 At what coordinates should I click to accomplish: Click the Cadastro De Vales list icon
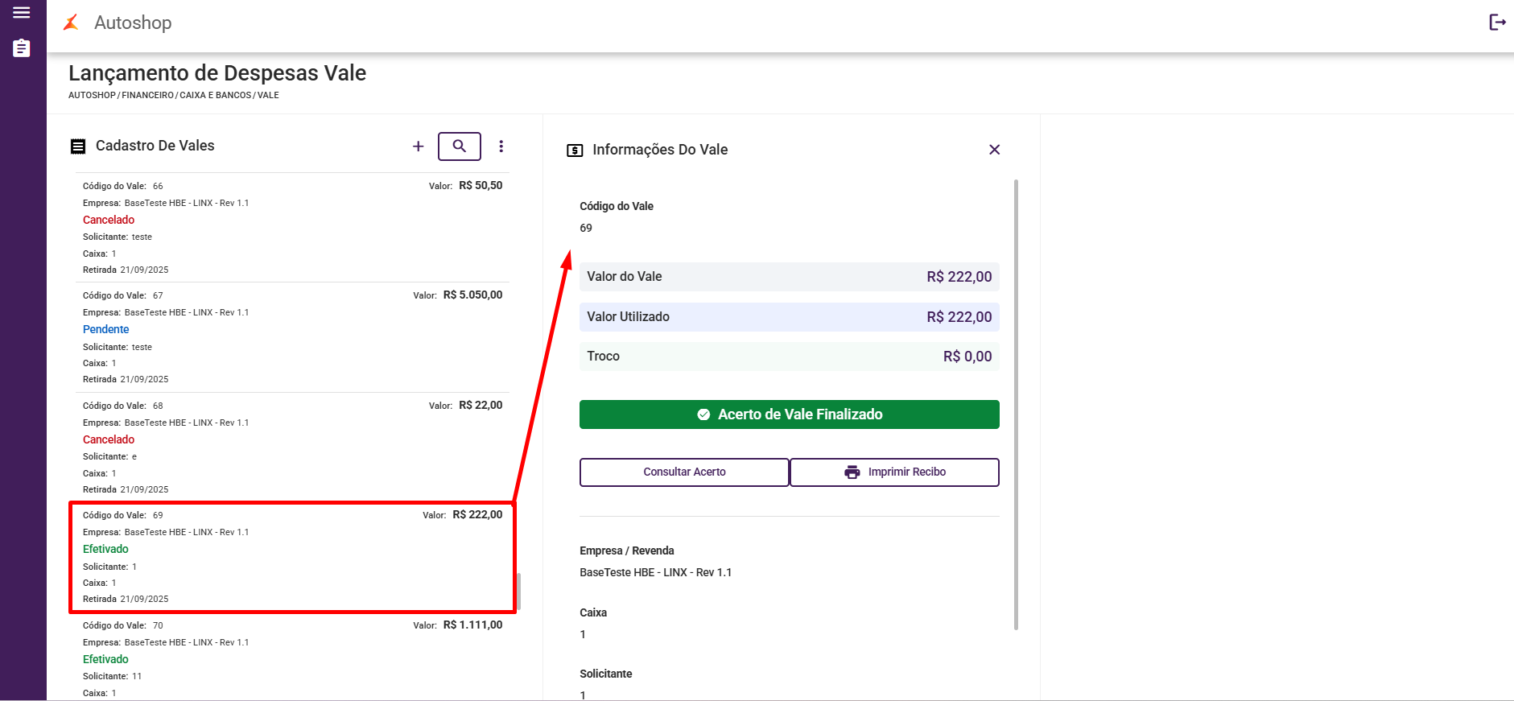[78, 146]
